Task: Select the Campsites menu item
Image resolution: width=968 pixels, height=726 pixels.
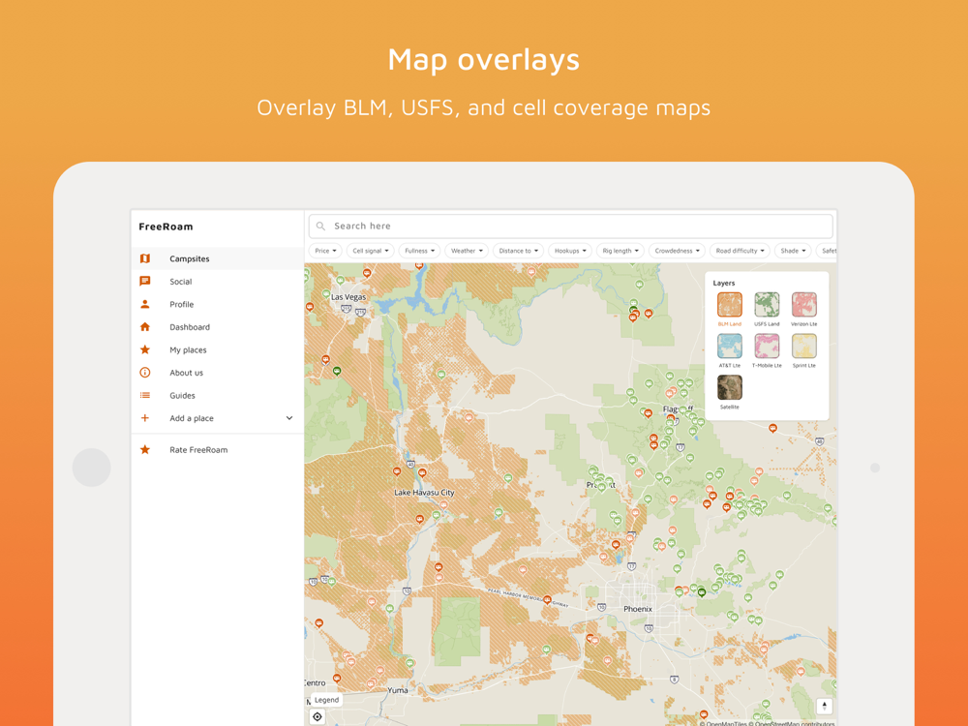Action: pyautogui.click(x=218, y=258)
